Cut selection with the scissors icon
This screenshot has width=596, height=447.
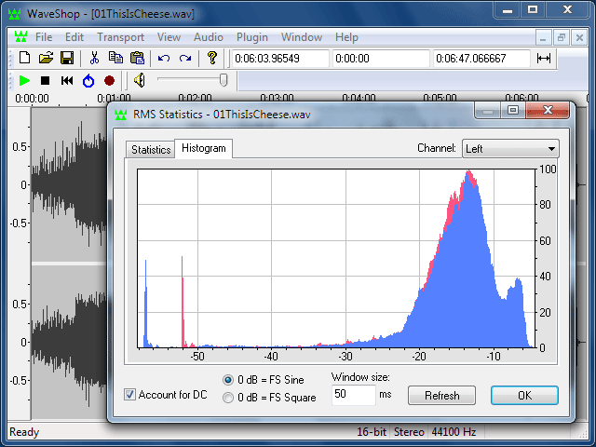pos(94,58)
